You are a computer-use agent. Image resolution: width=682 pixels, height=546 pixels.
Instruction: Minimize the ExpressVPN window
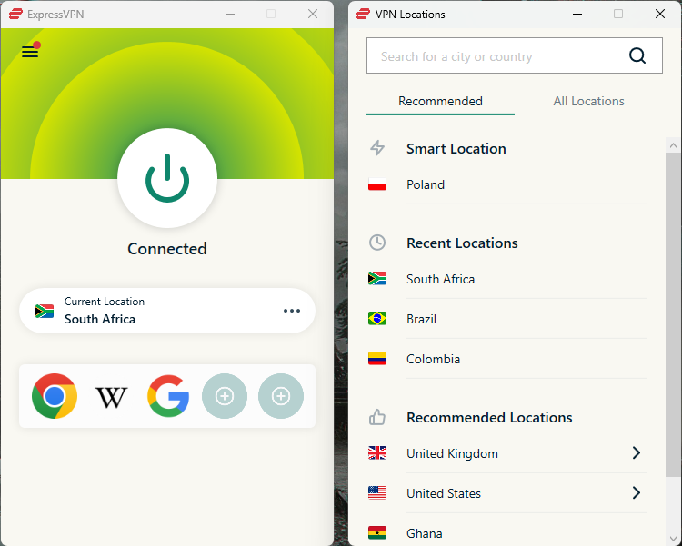230,14
